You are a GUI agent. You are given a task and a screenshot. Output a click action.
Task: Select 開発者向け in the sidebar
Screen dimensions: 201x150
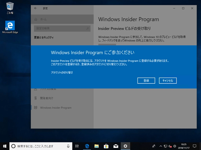(x=62, y=98)
